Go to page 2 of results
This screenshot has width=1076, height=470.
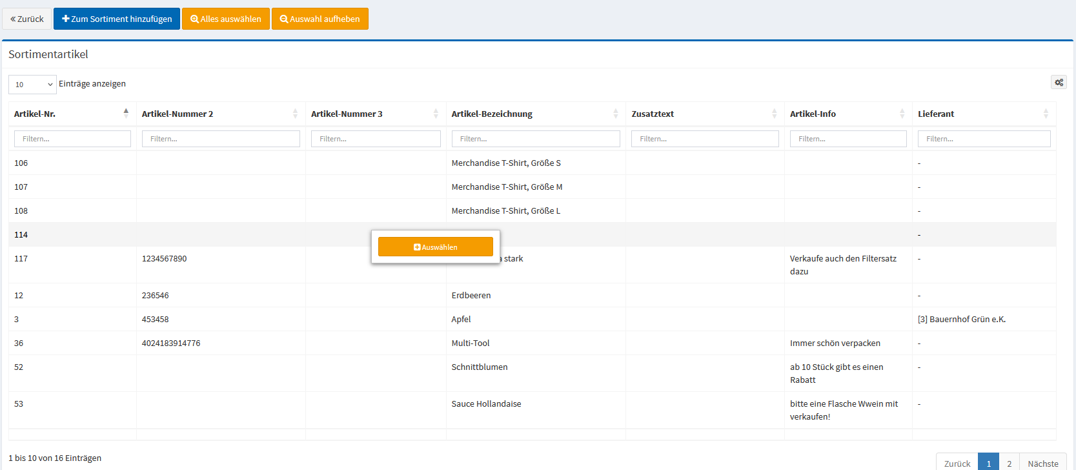point(1009,463)
